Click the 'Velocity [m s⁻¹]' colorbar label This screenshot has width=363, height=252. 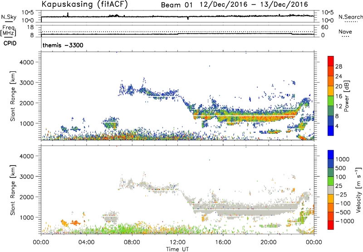[358, 190]
